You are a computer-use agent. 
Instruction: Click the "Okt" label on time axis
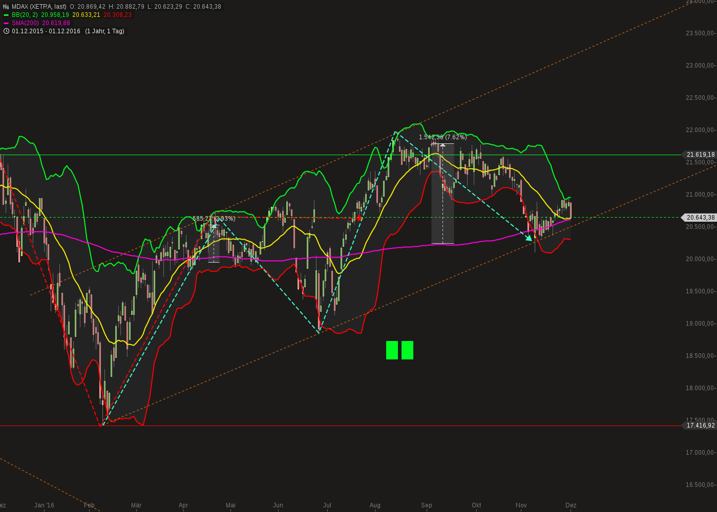pyautogui.click(x=476, y=505)
